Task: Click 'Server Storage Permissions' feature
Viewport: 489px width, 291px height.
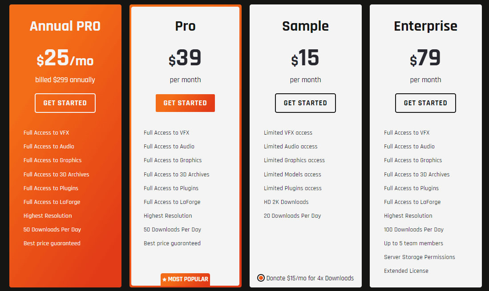Action: point(420,257)
